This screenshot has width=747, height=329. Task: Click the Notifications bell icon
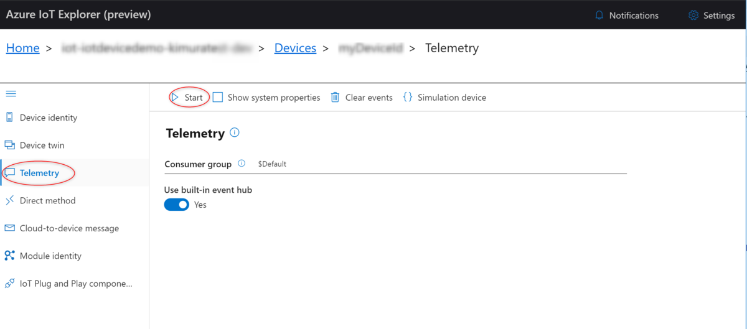click(x=599, y=16)
